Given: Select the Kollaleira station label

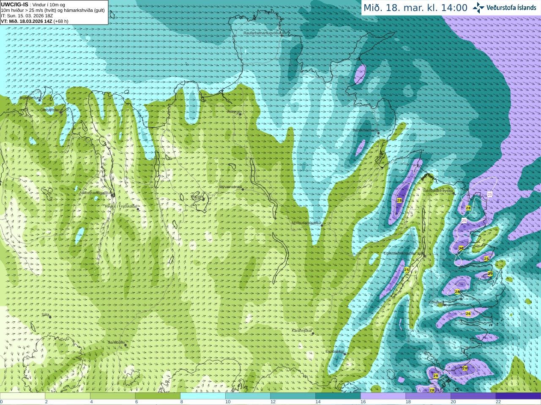Looking at the screenshot, I should [436, 302].
